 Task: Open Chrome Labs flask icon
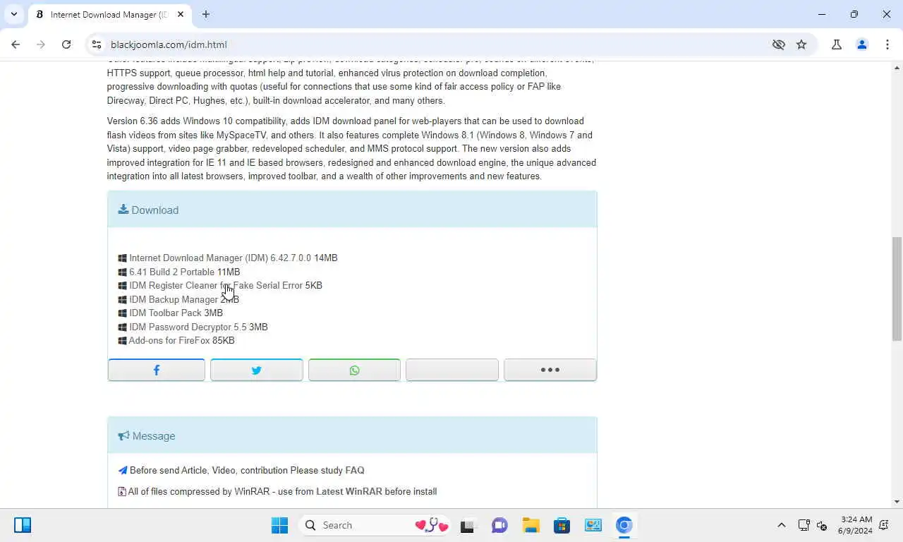[x=837, y=44]
